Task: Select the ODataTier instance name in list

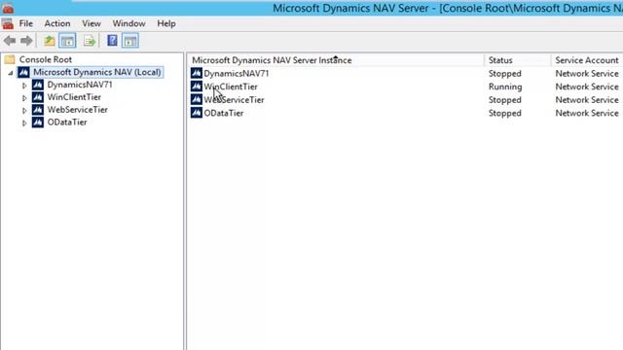Action: tap(224, 113)
